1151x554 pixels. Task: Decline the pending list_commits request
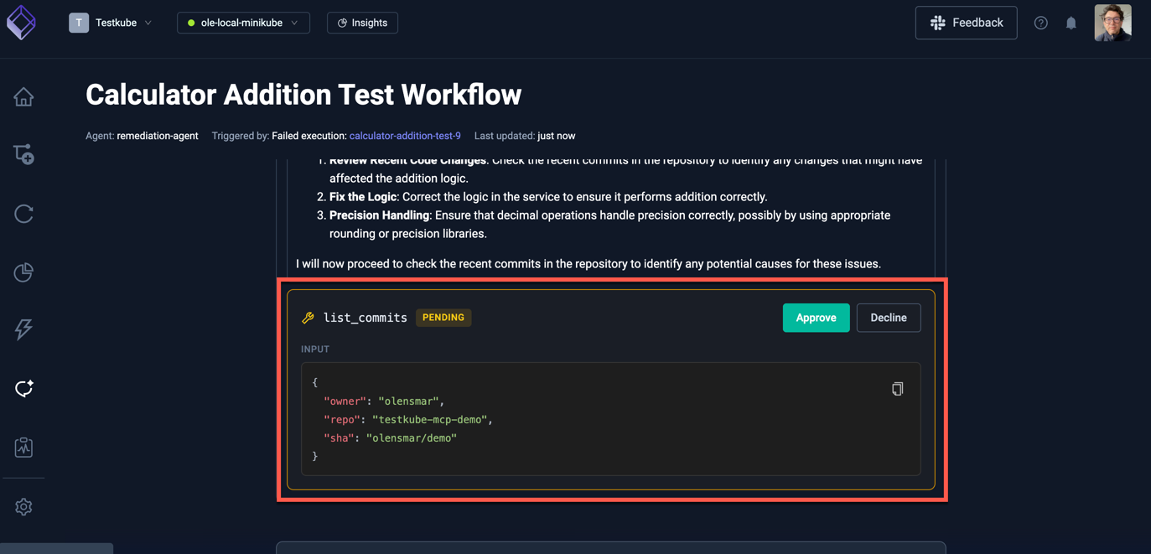tap(888, 318)
